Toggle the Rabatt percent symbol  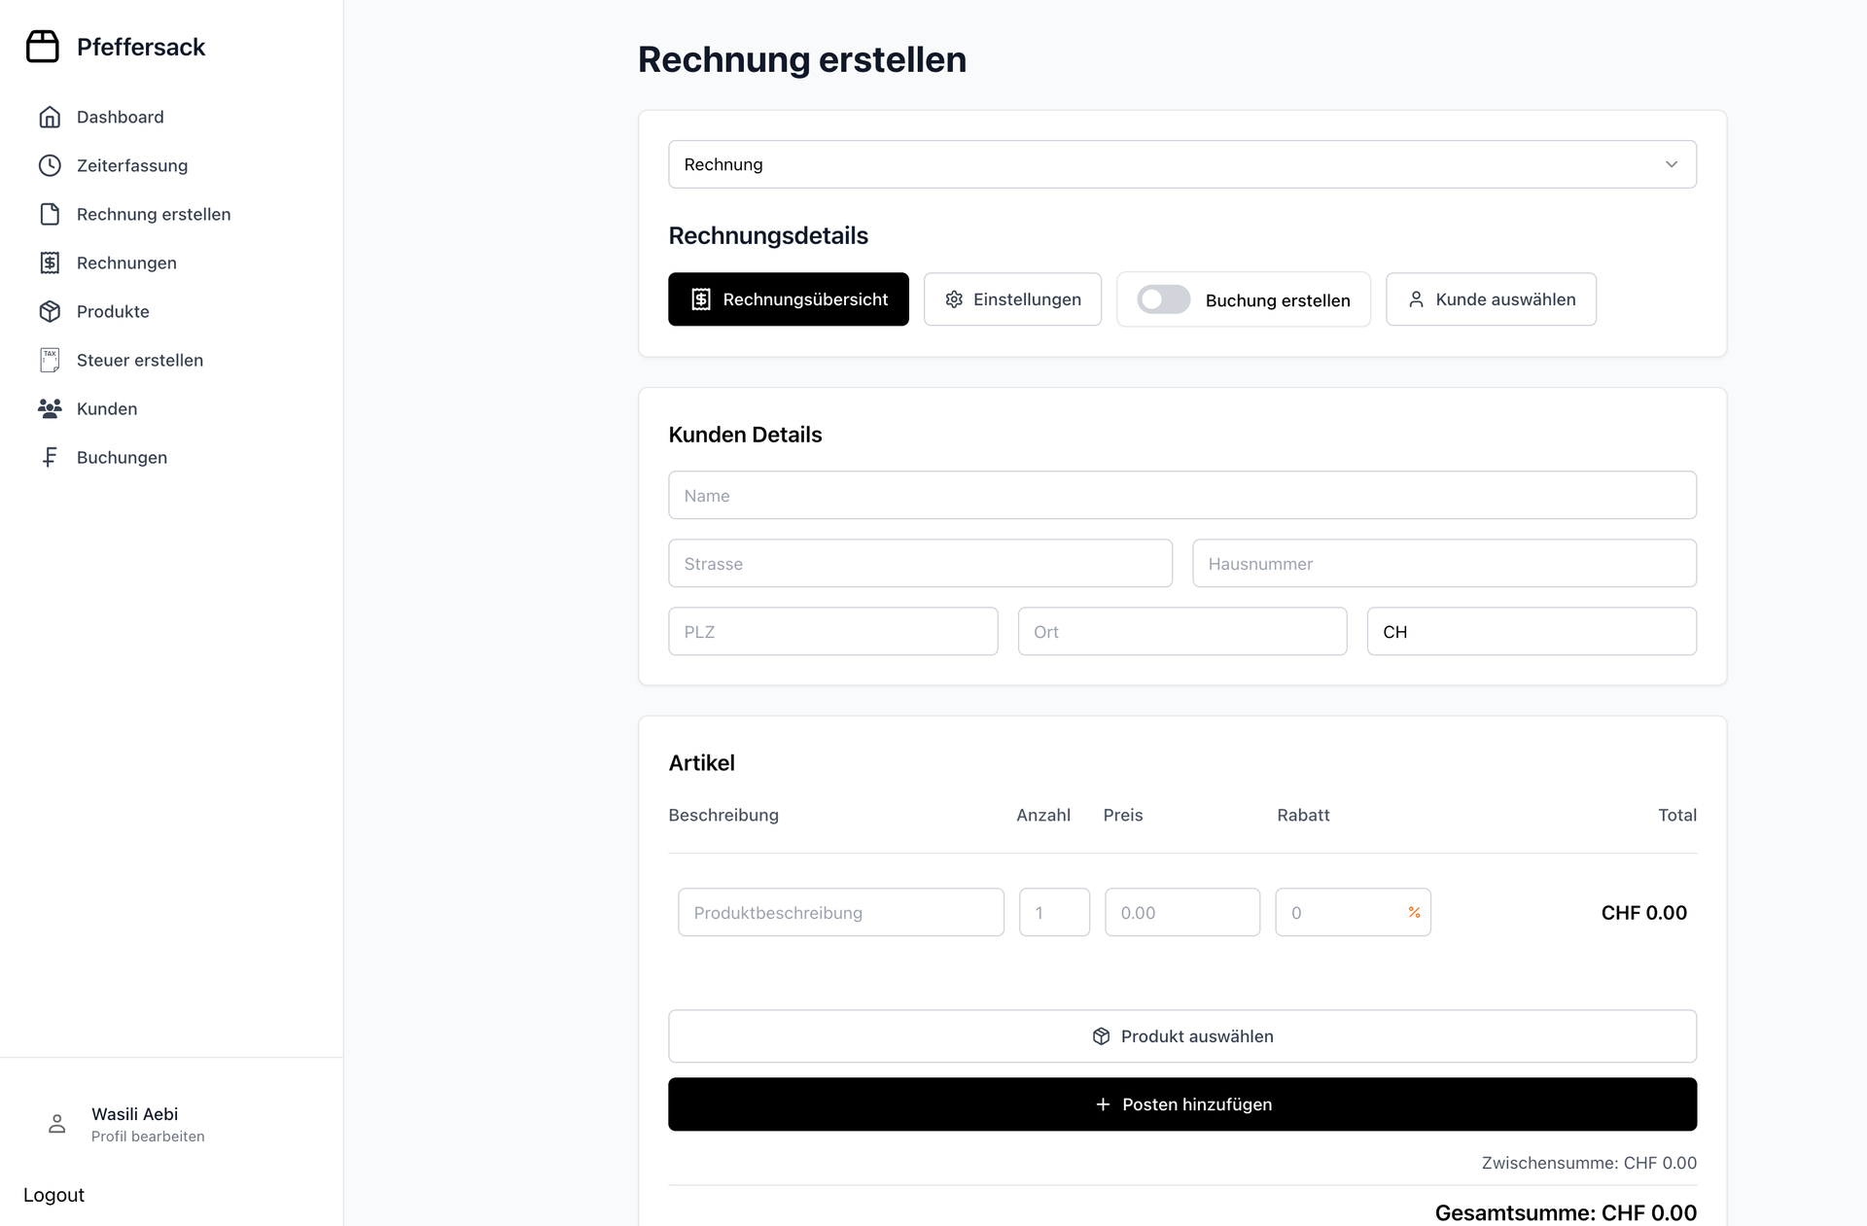(1413, 912)
